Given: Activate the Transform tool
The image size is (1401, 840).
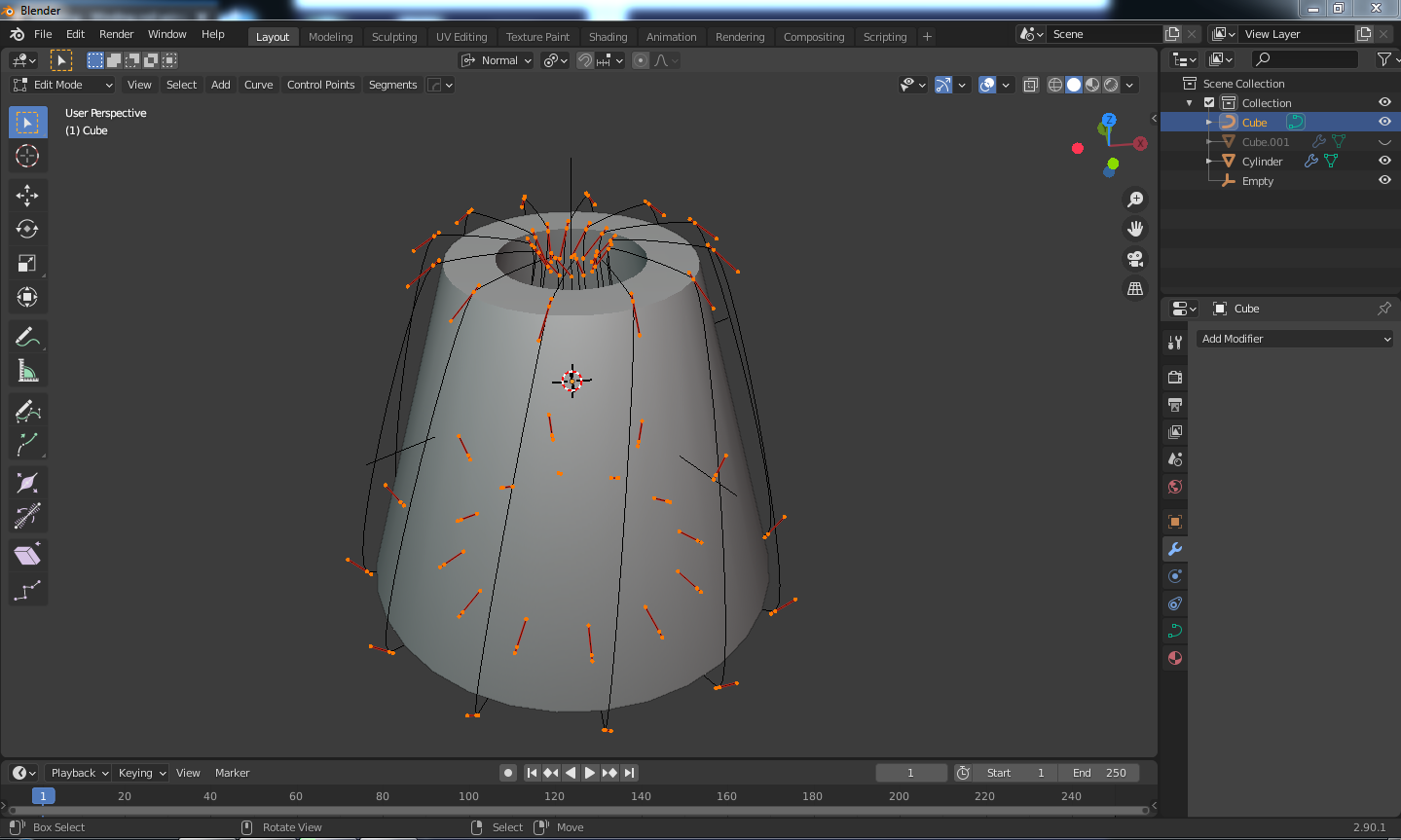Looking at the screenshot, I should pyautogui.click(x=27, y=297).
